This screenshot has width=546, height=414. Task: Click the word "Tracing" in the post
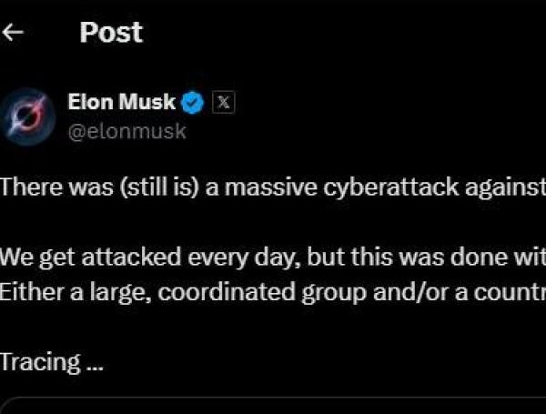pyautogui.click(x=40, y=362)
